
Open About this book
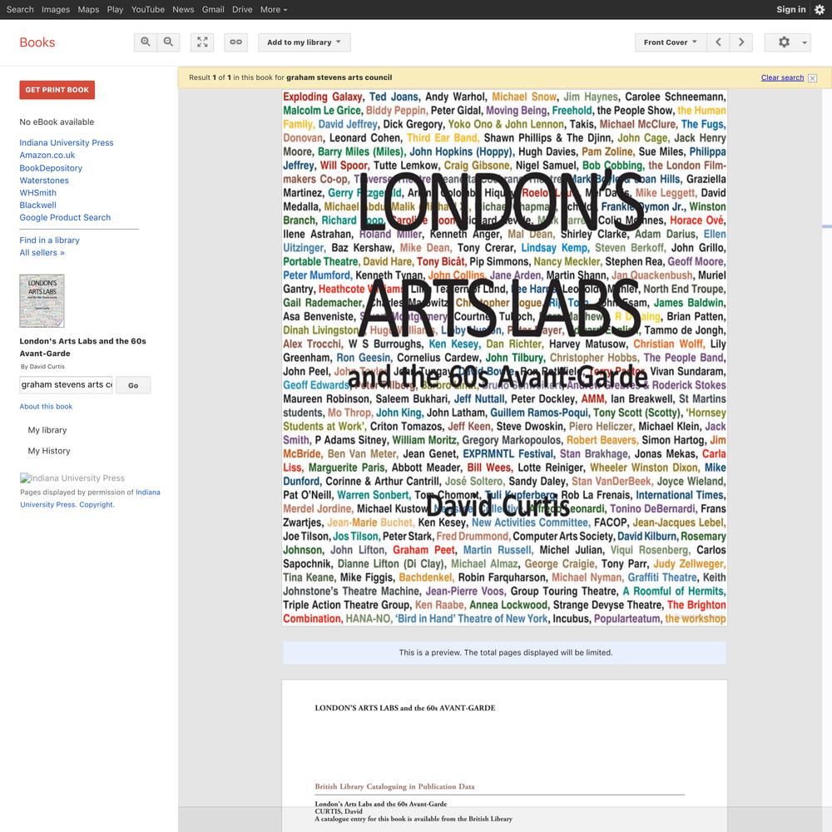pos(46,407)
